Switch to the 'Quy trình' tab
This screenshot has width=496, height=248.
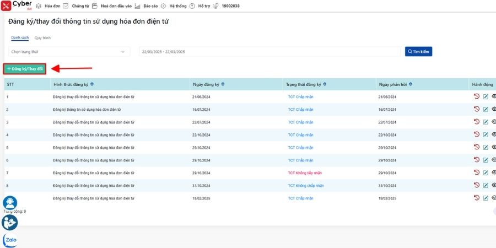pyautogui.click(x=42, y=37)
